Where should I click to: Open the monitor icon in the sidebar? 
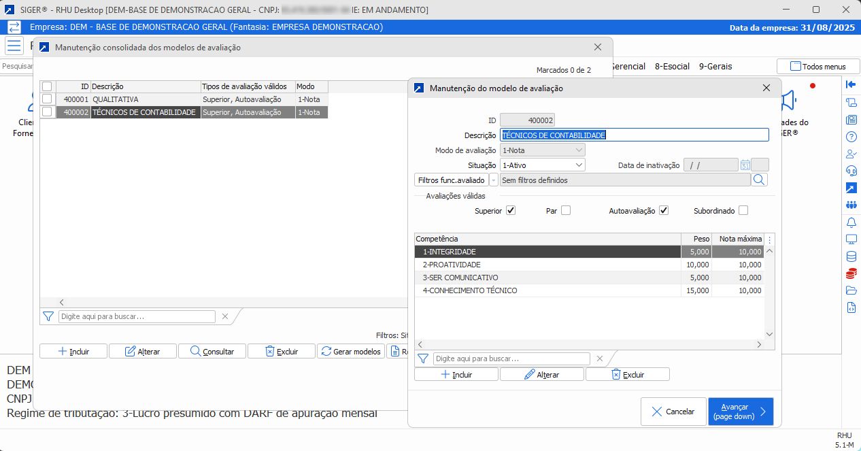pos(851,239)
